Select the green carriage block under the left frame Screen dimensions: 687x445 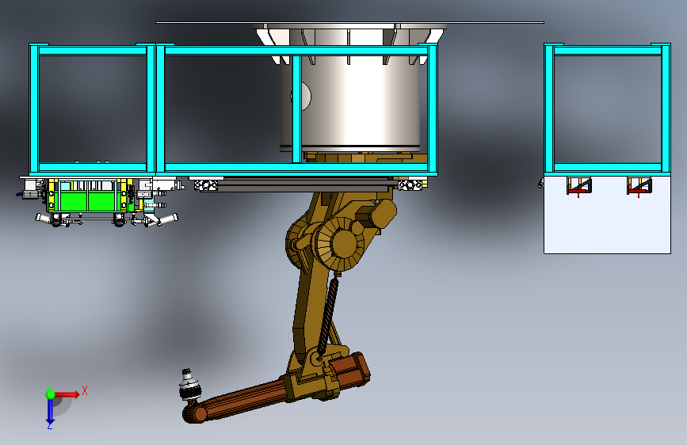click(x=88, y=201)
